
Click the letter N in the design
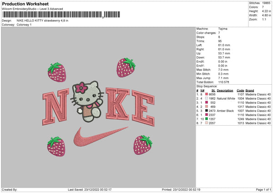click(56, 107)
